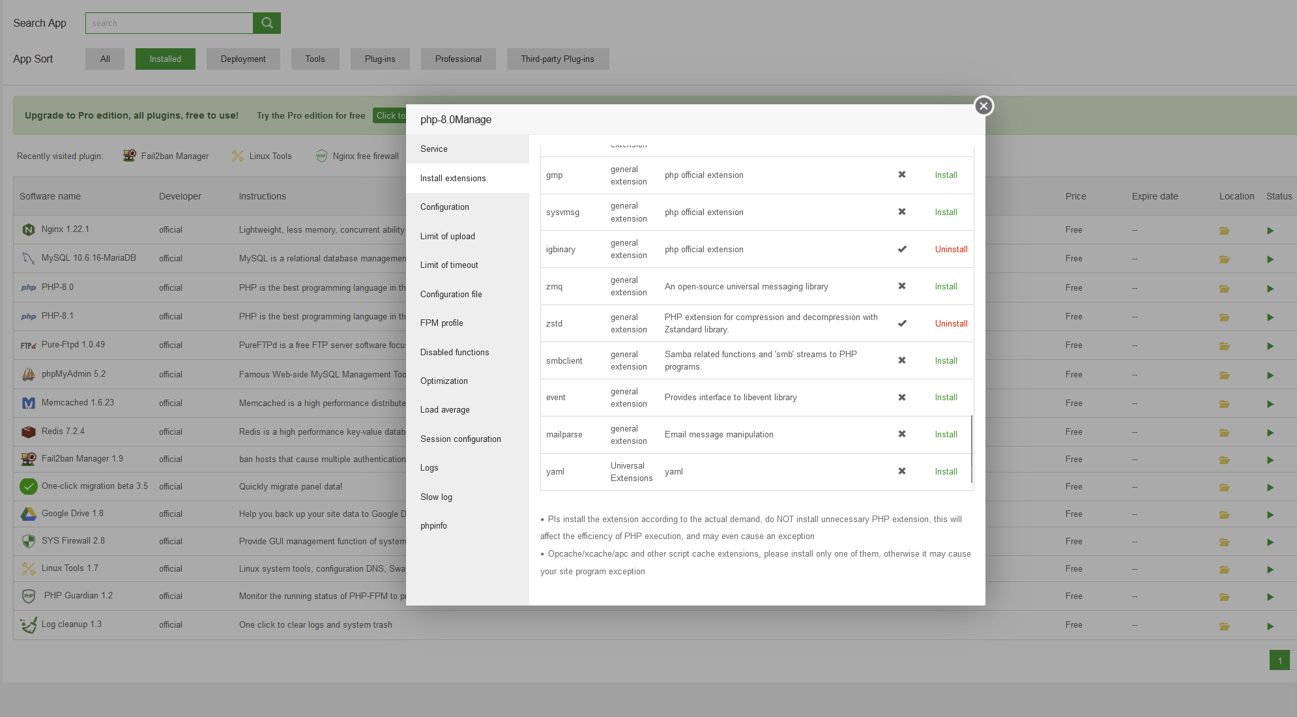Open Configuration in the php-8.0Manage sidebar

(444, 207)
